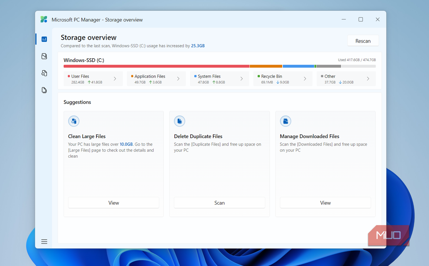Expand the System Files category chevron
This screenshot has width=429, height=266.
tap(242, 79)
